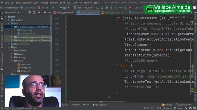
Task: Collapse the values folder
Action: pos(12,61)
